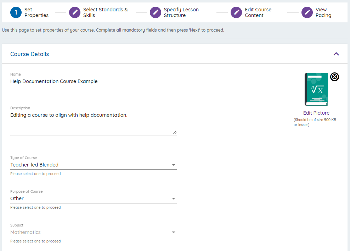Viewport: 350px width, 251px height.
Task: Collapse the Course Details section with the chevron
Action: 336,54
